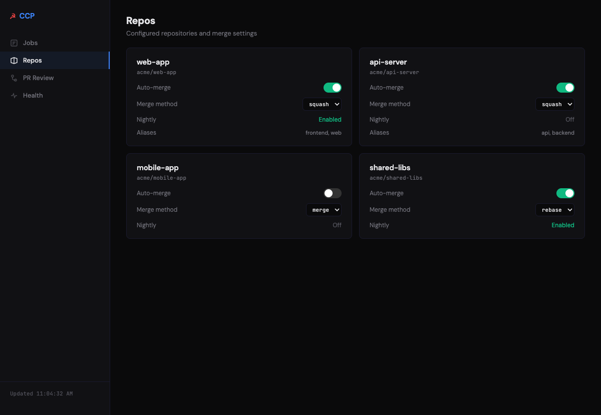Enable auto-merge for mobile-app
Viewport: 601px width, 415px height.
333,193
